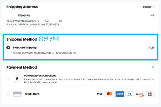Click the credit card illustration icon

(x=17, y=94)
